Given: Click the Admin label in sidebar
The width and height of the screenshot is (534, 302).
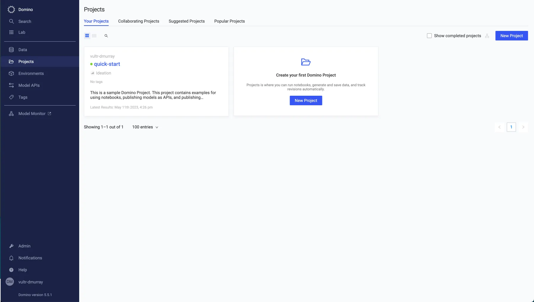Looking at the screenshot, I should [24, 246].
